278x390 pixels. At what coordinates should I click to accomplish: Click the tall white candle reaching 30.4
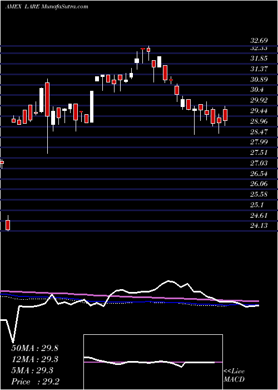(92, 107)
